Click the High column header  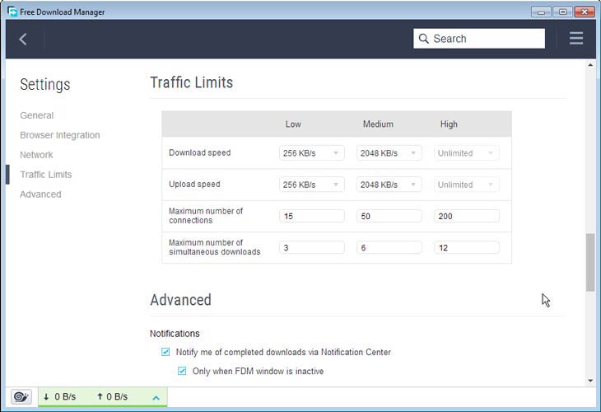click(449, 124)
